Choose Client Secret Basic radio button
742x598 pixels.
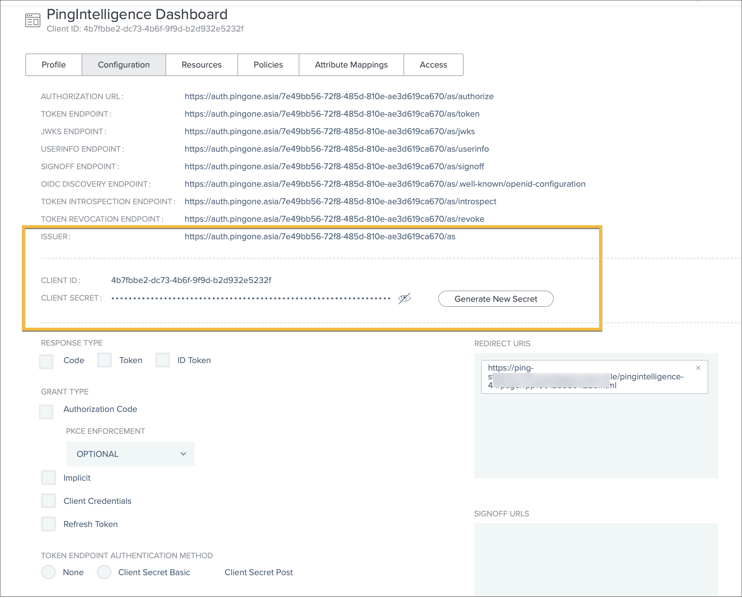tap(104, 572)
